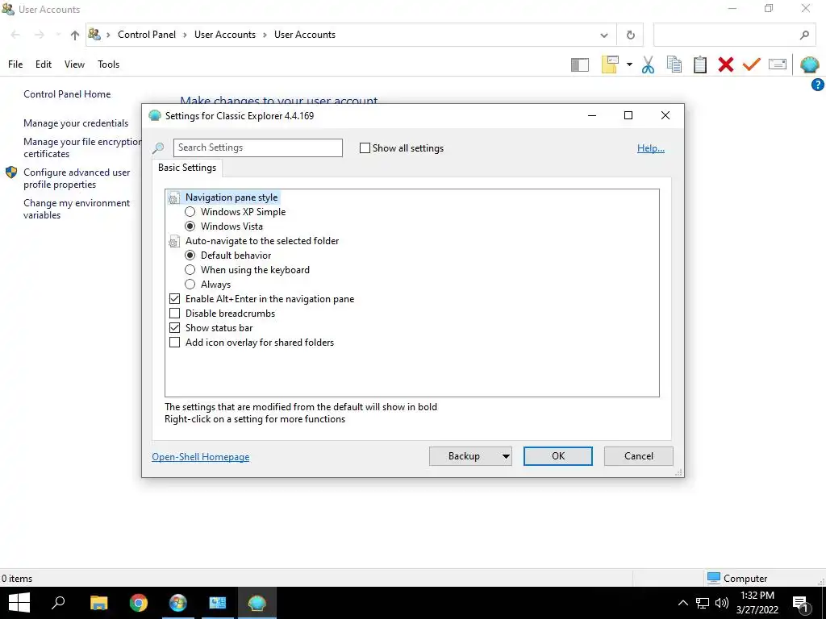The image size is (826, 619).
Task: Open the Open-Shell Homepage link
Action: pyautogui.click(x=201, y=457)
